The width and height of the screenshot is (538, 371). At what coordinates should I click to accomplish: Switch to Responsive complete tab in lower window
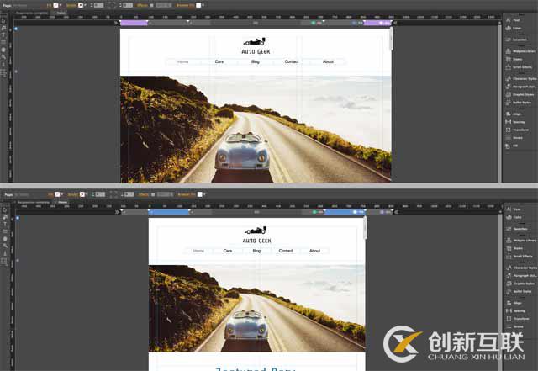(x=30, y=203)
